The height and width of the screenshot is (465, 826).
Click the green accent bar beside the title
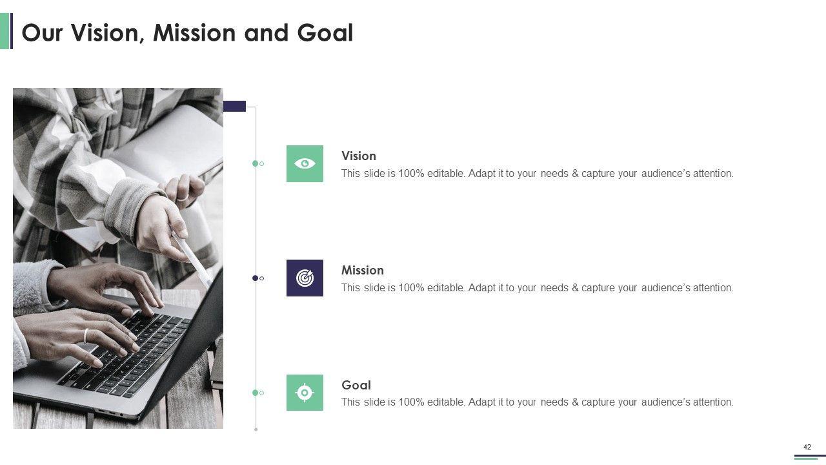(5, 31)
